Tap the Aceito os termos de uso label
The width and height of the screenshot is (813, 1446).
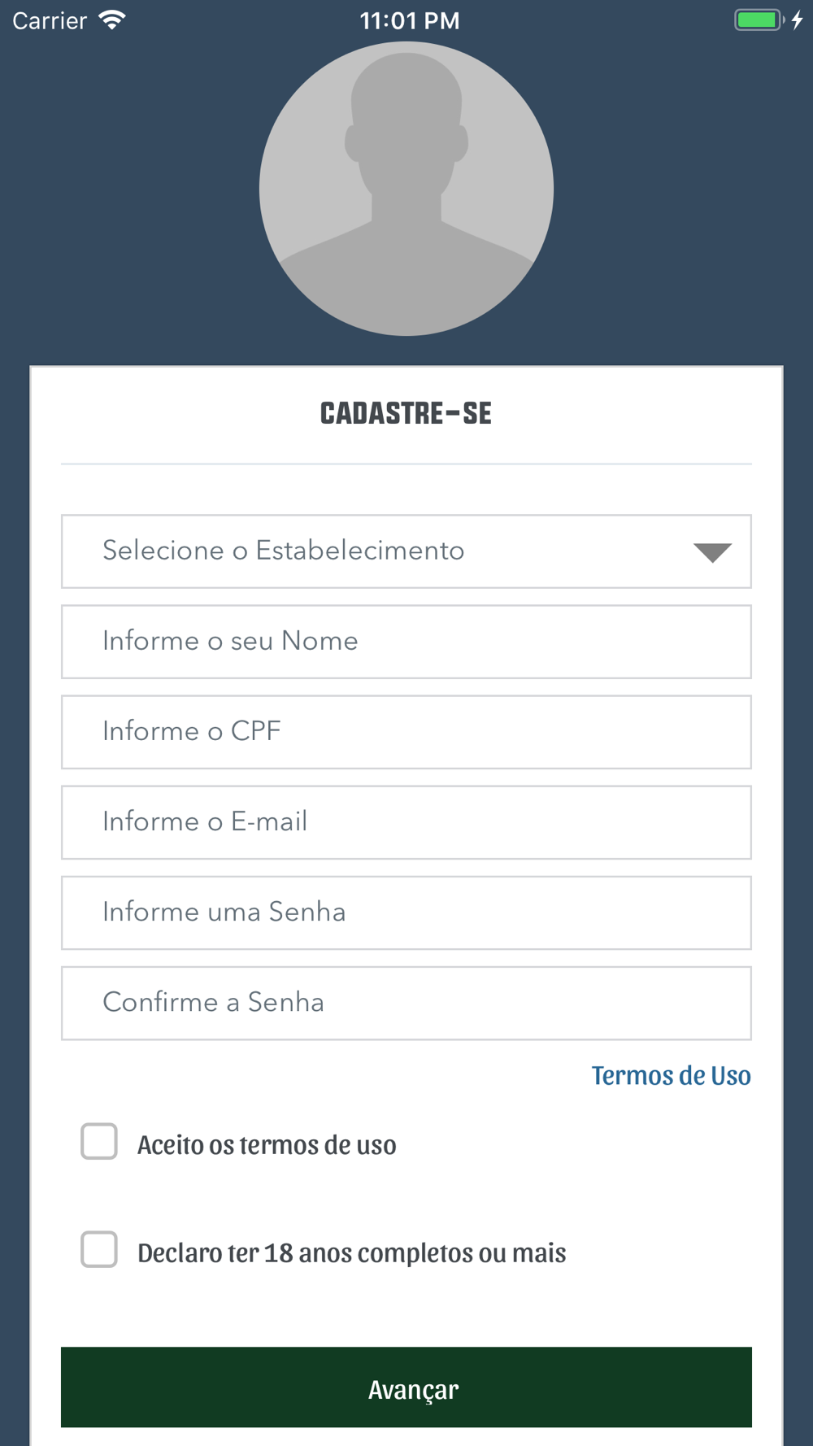[x=267, y=1144]
